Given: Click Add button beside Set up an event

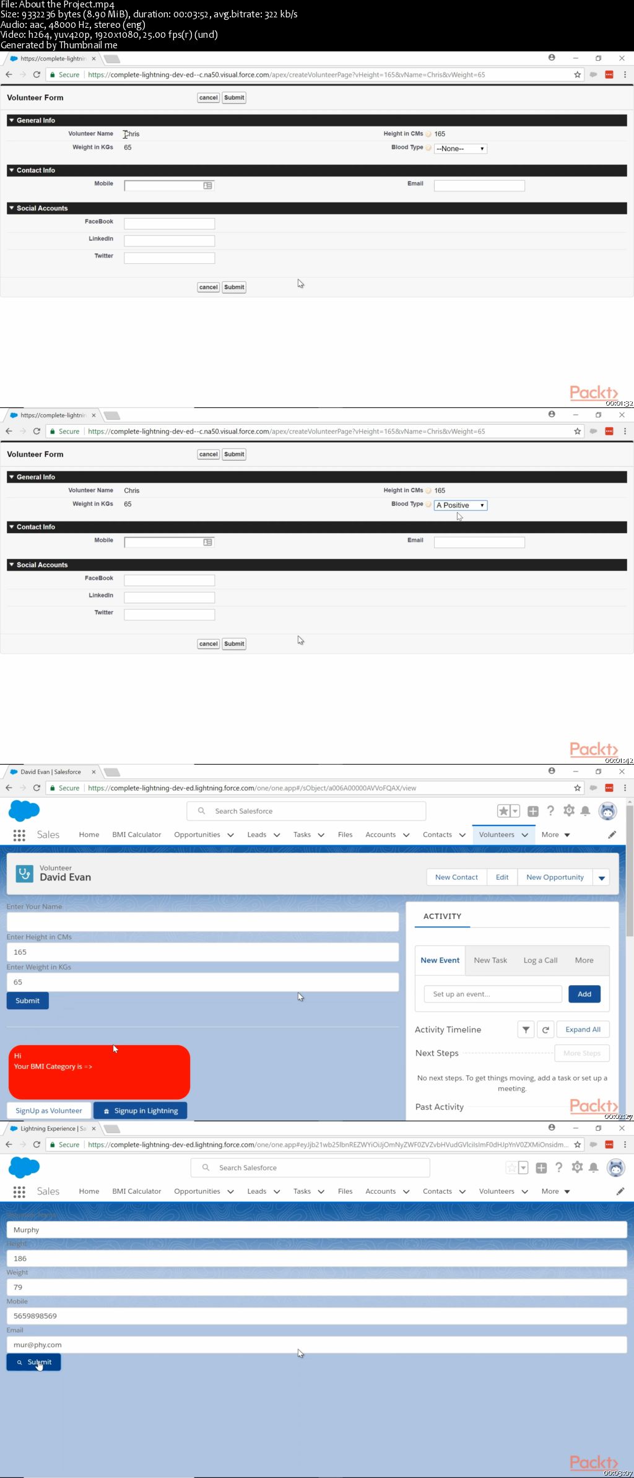Looking at the screenshot, I should pyautogui.click(x=584, y=994).
